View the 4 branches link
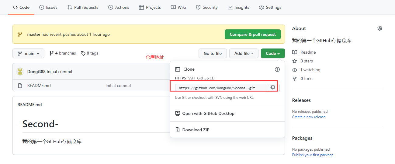This screenshot has height=164, width=395. [x=63, y=53]
